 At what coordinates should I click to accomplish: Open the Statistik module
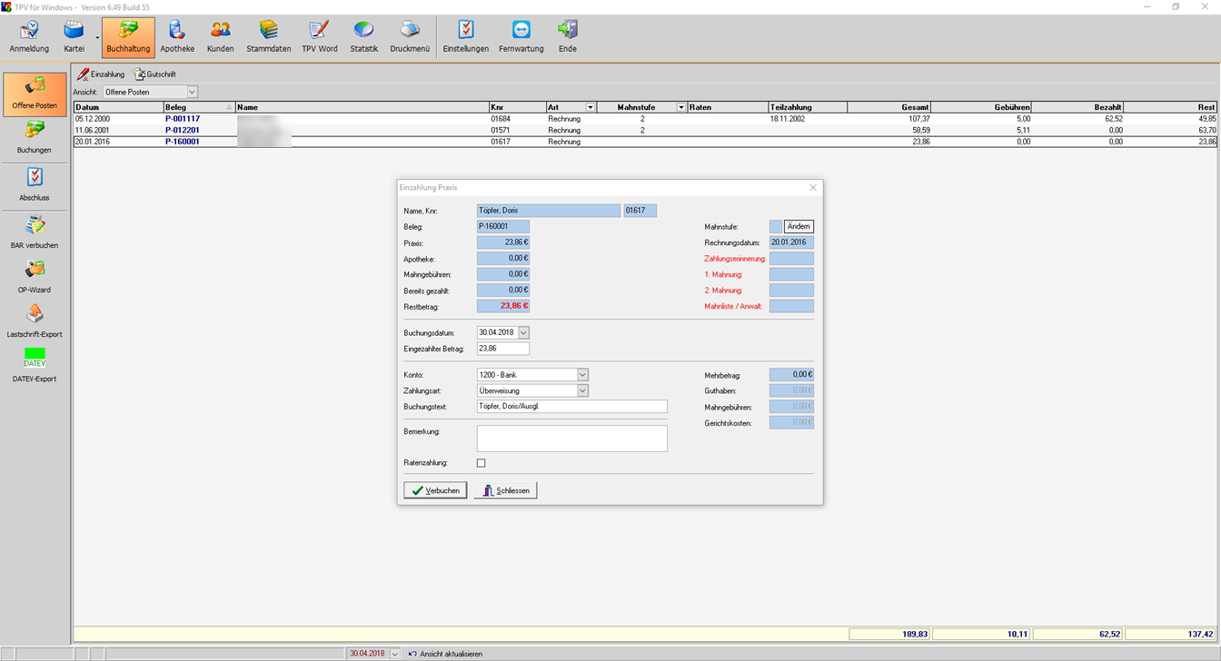point(363,37)
